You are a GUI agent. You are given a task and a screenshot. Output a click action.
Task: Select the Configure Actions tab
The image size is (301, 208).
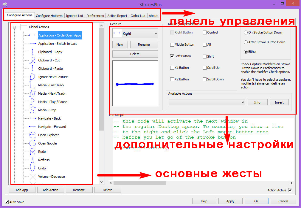(x=20, y=15)
